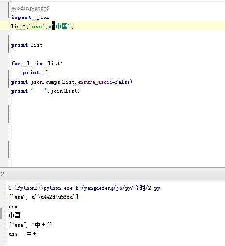Click the standalone '中国' console output line
Screen dimensions: 225x246
[15, 215]
